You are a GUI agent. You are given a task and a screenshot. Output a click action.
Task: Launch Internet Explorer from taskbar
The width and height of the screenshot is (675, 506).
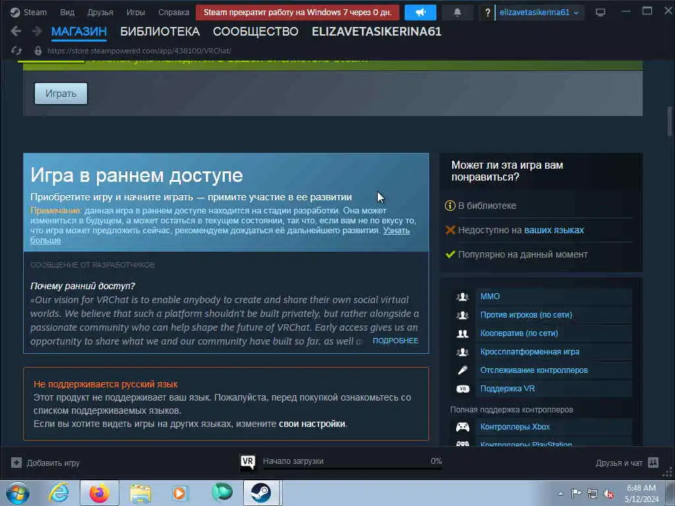[59, 493]
